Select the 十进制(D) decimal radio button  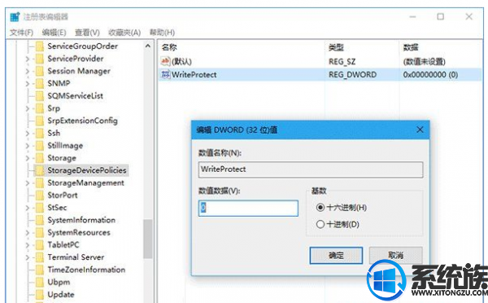(x=320, y=224)
